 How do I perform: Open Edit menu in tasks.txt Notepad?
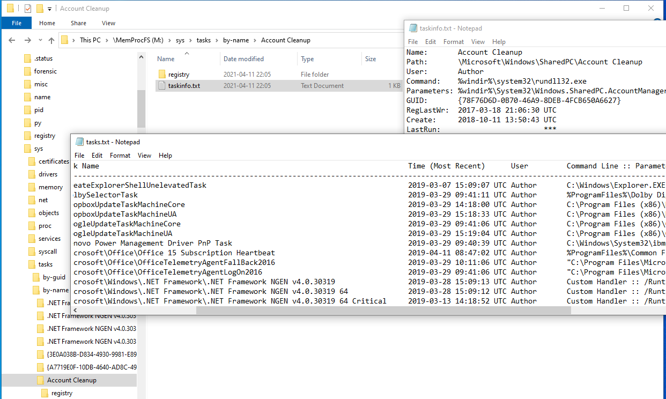97,155
